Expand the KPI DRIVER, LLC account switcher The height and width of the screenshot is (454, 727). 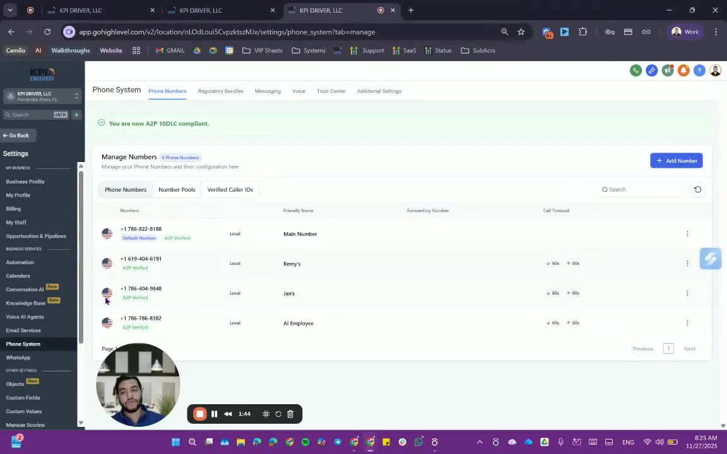[42, 96]
